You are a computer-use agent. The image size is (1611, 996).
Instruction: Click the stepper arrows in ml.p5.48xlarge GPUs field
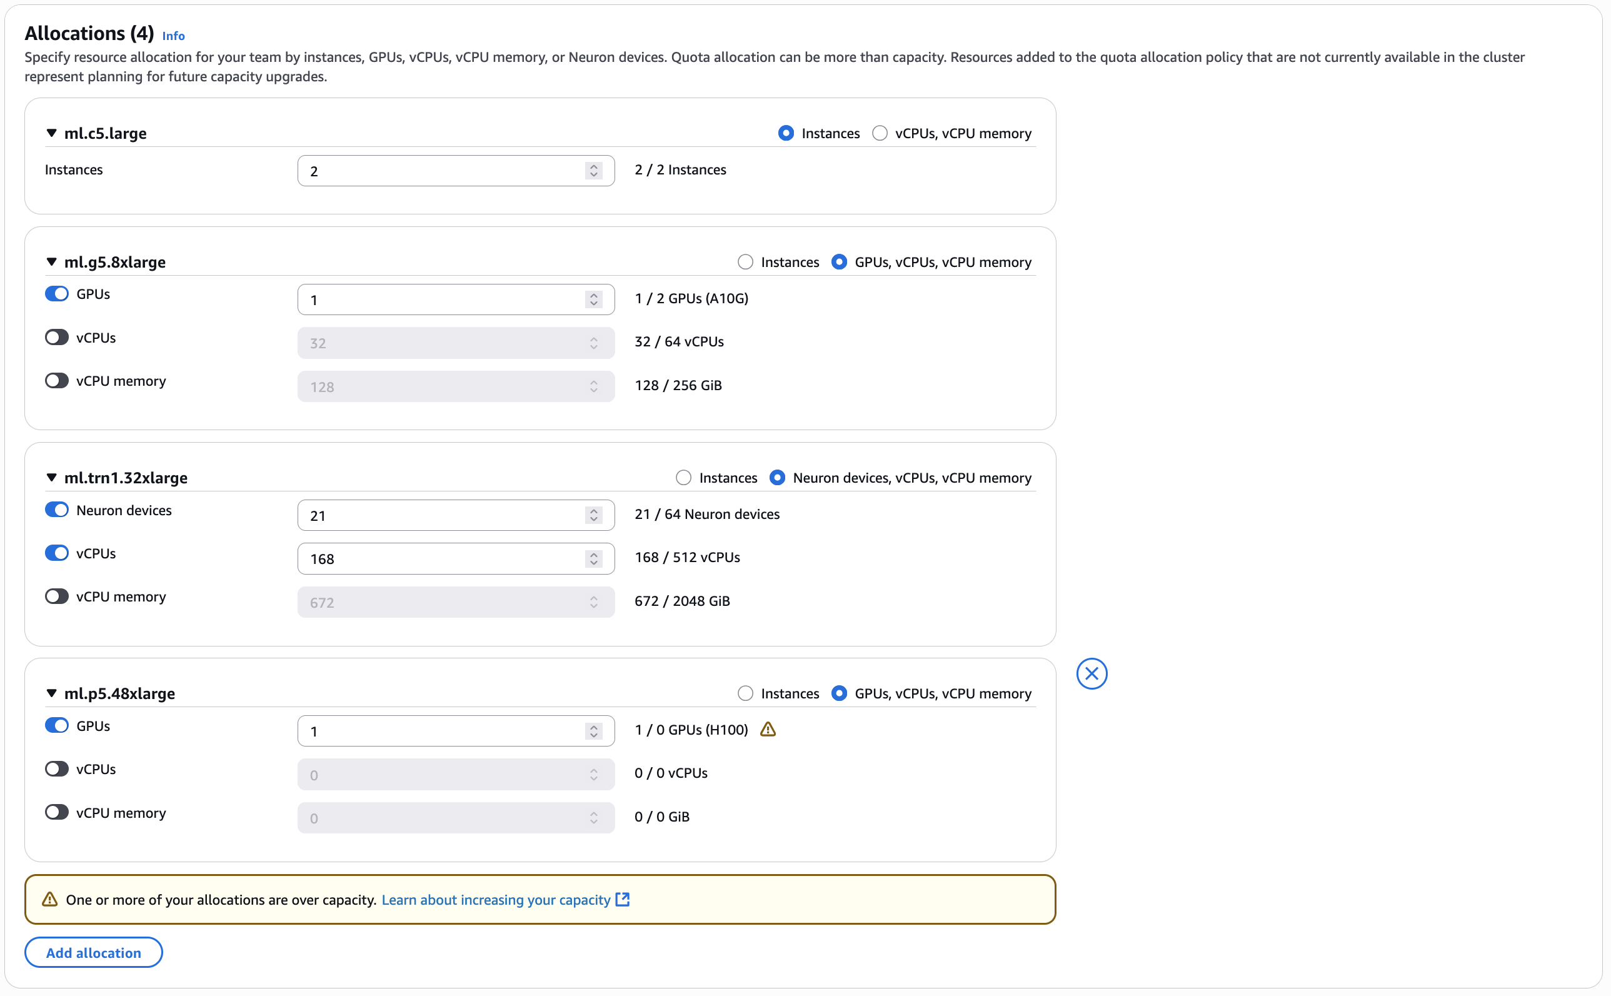[593, 731]
